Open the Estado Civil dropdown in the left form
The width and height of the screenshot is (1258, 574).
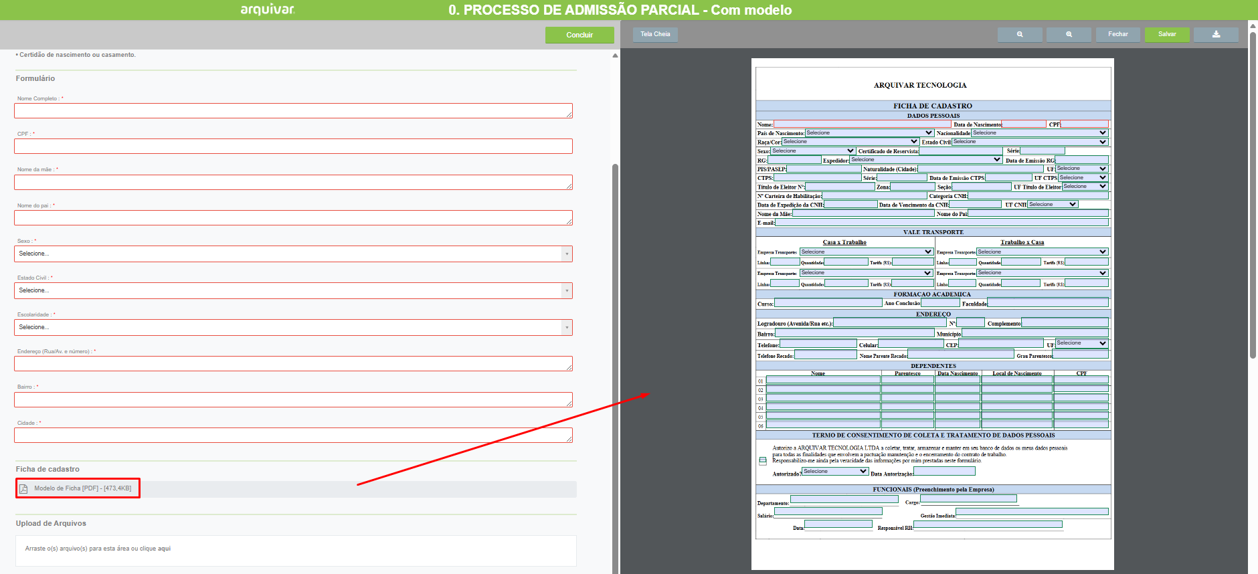[x=293, y=290]
